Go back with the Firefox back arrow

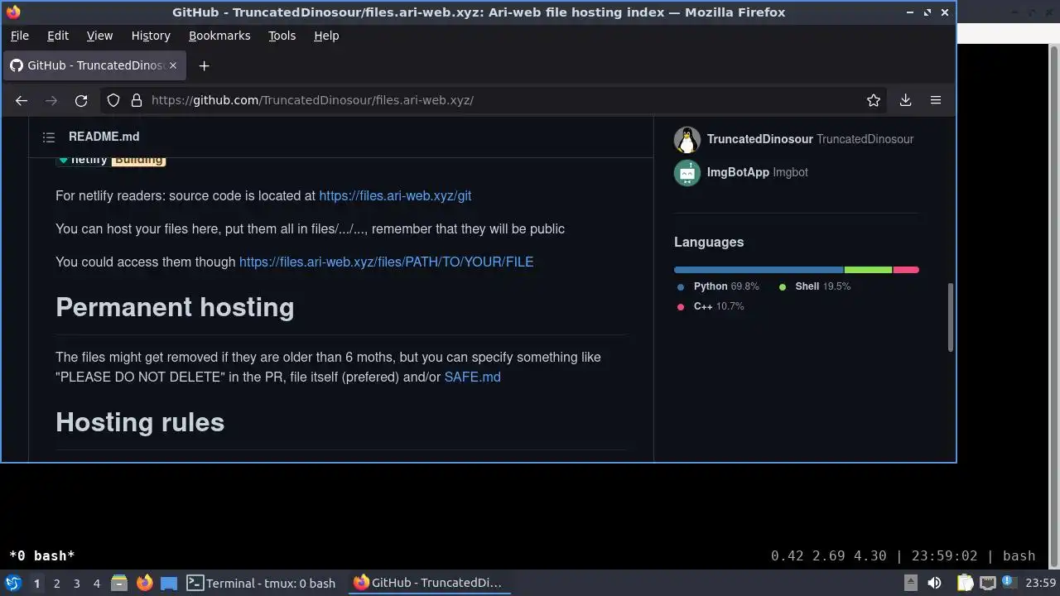click(x=22, y=100)
